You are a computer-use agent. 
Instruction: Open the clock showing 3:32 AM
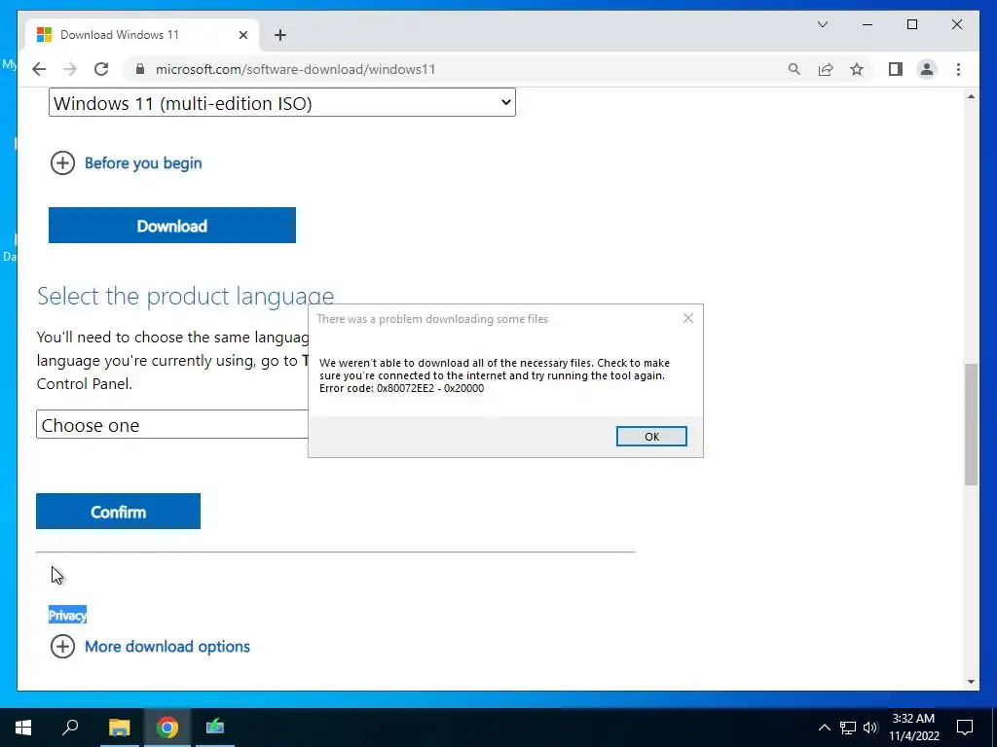pyautogui.click(x=913, y=728)
